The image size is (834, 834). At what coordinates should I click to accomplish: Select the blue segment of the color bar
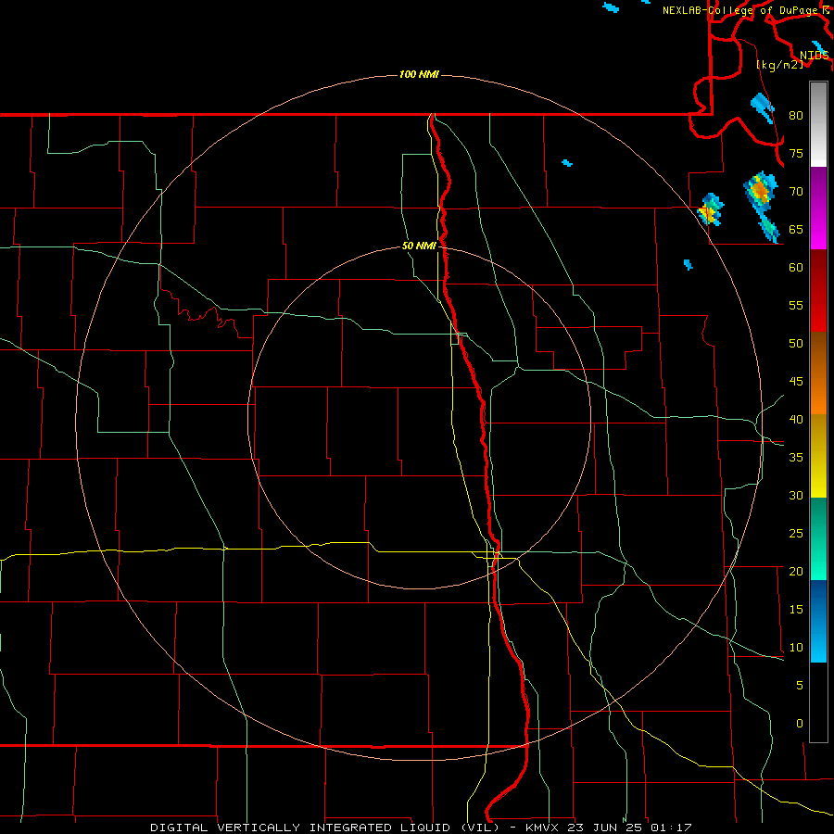(x=818, y=621)
